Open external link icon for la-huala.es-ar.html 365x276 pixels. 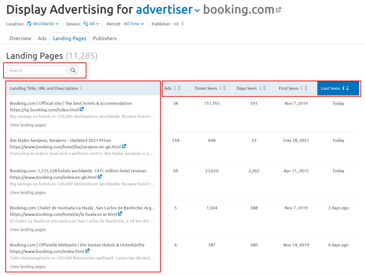click(120, 214)
